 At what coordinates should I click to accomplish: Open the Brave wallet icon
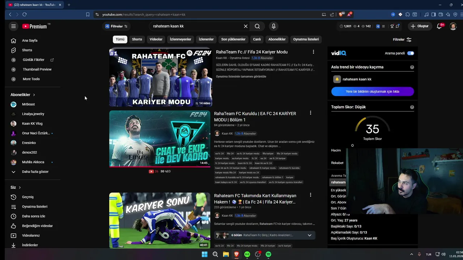pos(441,14)
